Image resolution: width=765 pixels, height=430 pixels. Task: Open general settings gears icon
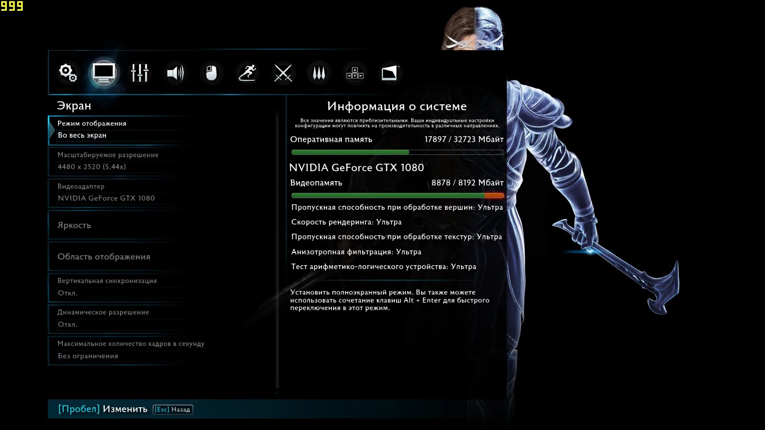[68, 73]
